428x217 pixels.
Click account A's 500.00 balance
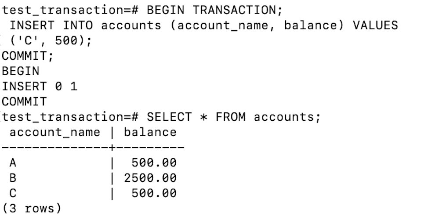click(154, 163)
